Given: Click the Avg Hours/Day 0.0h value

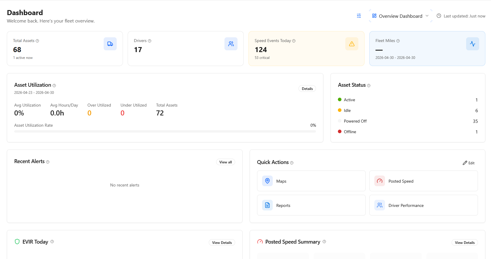Looking at the screenshot, I should (x=57, y=113).
